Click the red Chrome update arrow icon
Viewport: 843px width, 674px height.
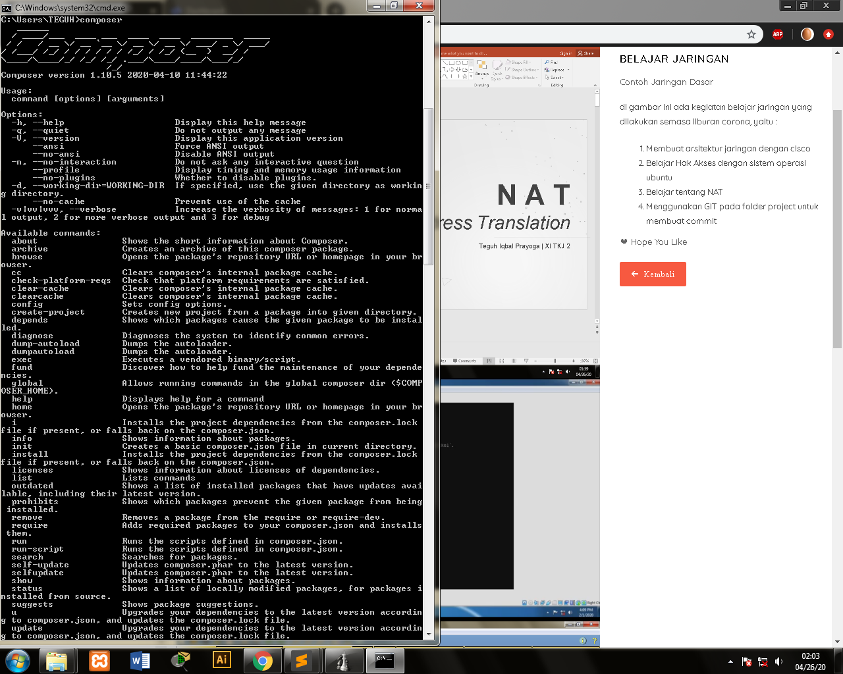(829, 34)
